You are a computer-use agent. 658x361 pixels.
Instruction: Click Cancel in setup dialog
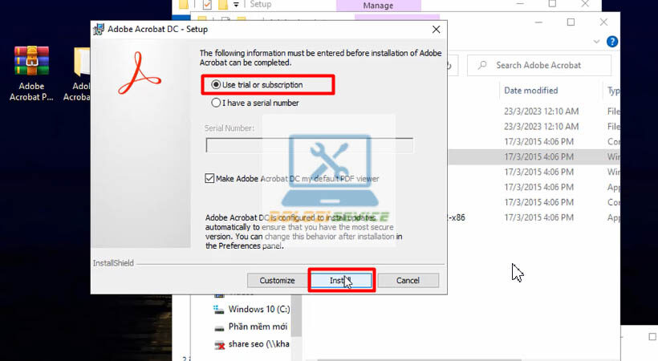point(408,281)
